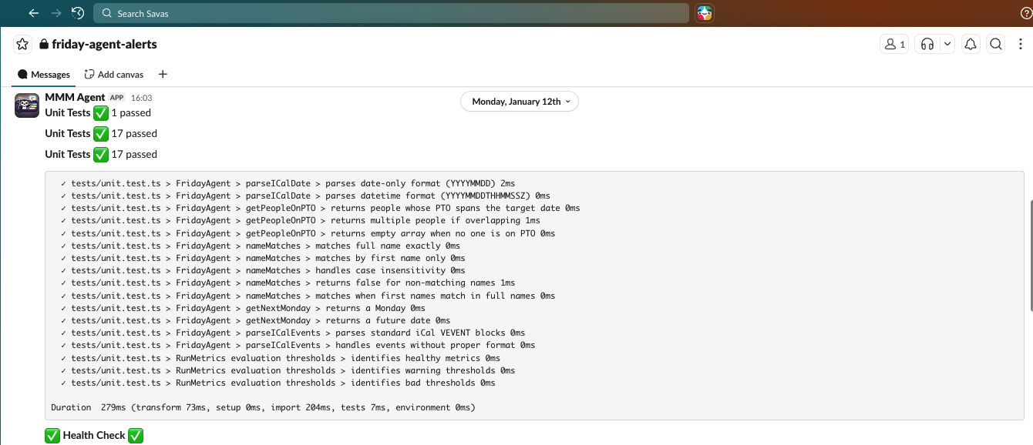Star the friday-agent-alerts channel

tap(22, 45)
